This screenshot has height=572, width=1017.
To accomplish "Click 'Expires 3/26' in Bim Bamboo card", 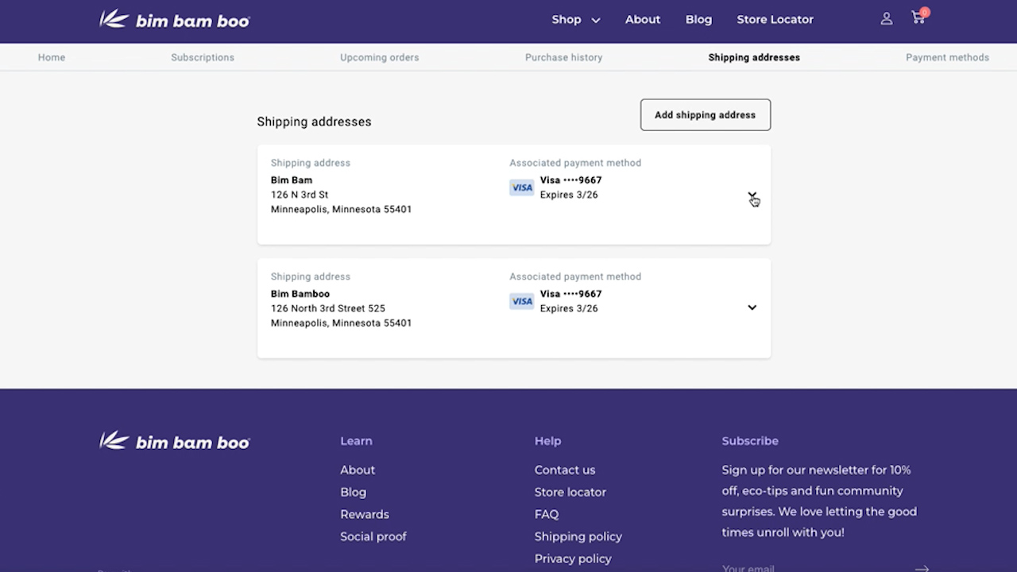I will (x=569, y=308).
